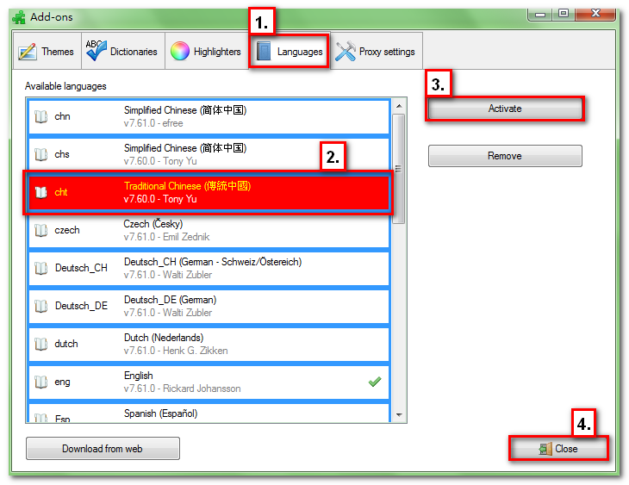Select the Languages tab
The width and height of the screenshot is (629, 485).
click(x=290, y=52)
